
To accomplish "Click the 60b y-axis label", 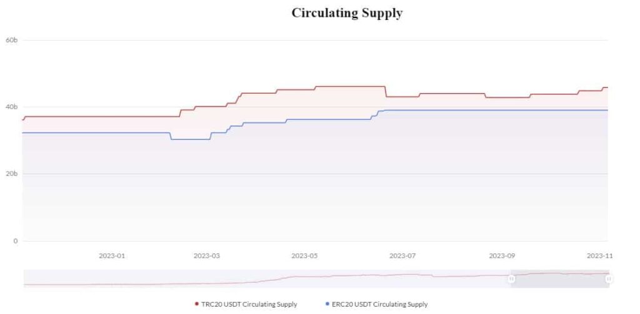I will click(x=11, y=40).
